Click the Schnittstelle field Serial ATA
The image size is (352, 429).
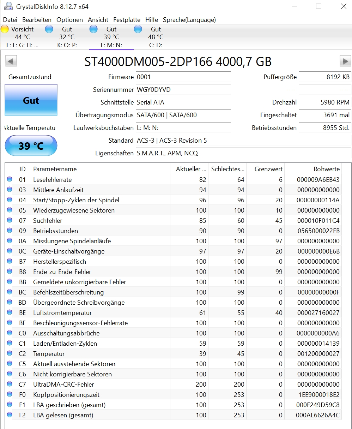183,102
